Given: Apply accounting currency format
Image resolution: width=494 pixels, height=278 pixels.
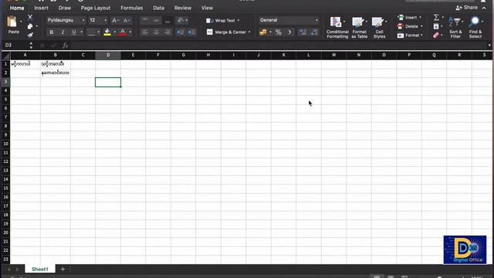Looking at the screenshot, I should click(263, 32).
